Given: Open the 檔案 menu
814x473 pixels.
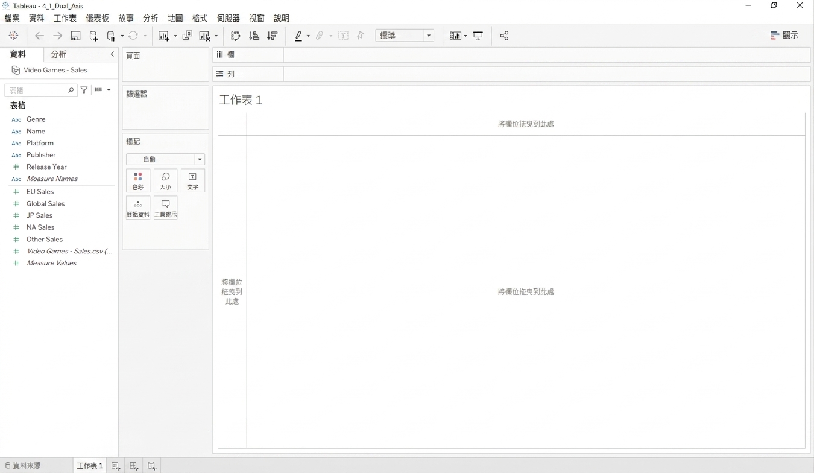Looking at the screenshot, I should 12,18.
